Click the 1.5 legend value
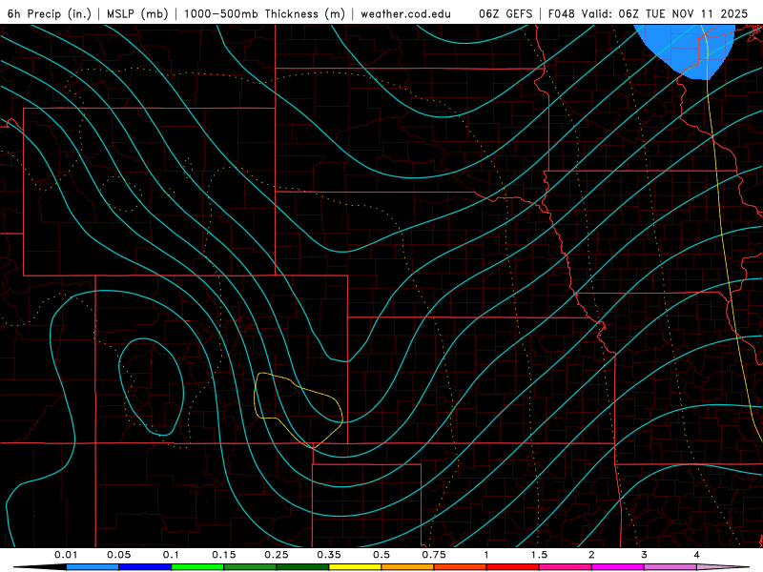 tap(539, 555)
